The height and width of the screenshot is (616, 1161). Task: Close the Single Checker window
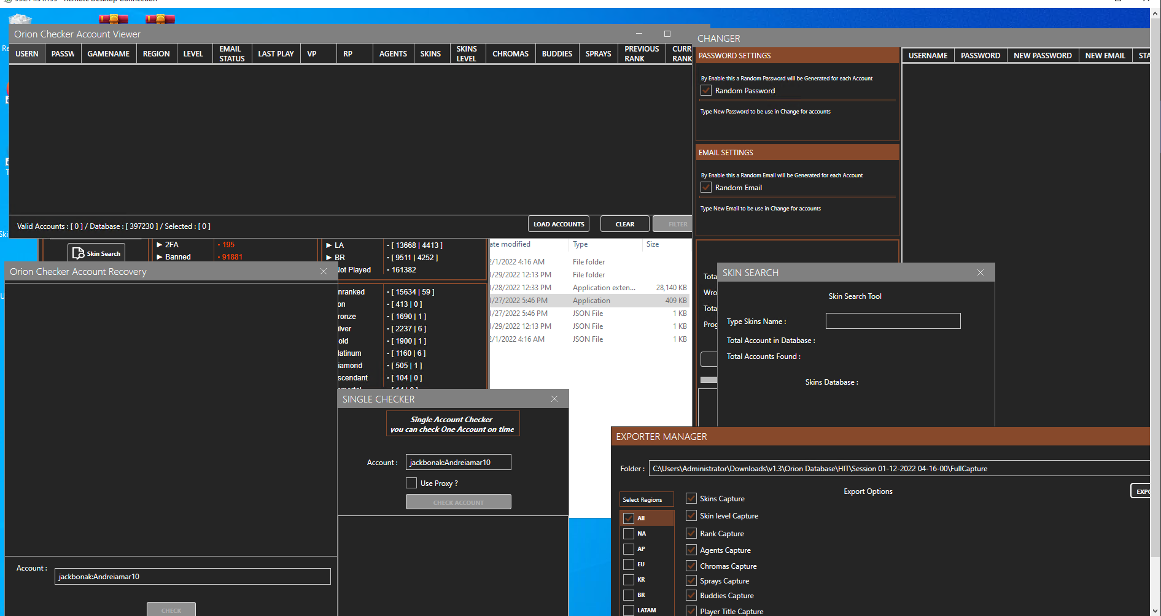click(x=554, y=399)
